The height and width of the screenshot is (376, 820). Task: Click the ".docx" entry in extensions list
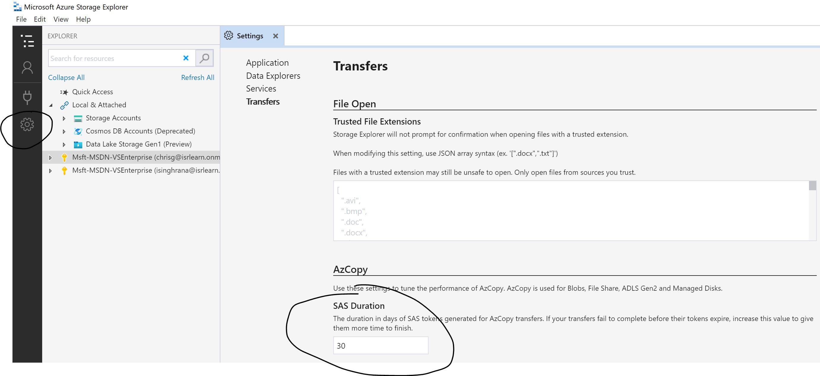(354, 233)
